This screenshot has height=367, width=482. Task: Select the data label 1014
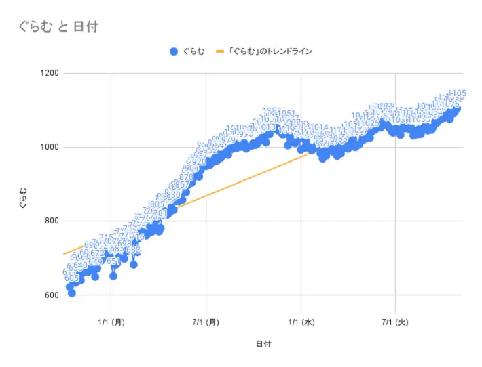[x=318, y=127]
